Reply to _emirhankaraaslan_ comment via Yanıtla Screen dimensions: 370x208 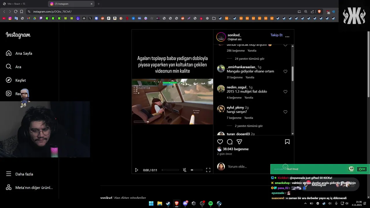pyautogui.click(x=250, y=77)
